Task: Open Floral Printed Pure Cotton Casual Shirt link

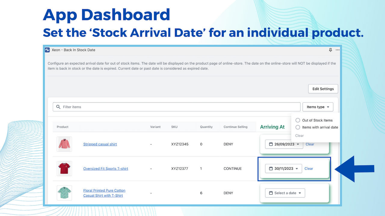Action: pos(104,193)
